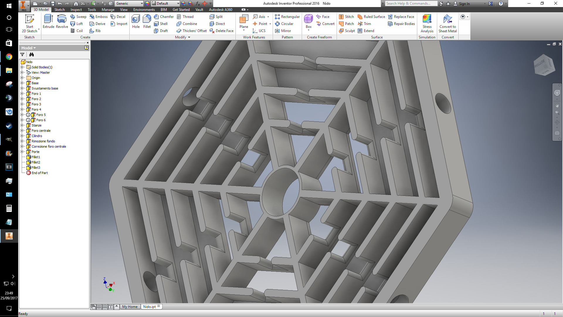
Task: Open the My Home document tab
Action: 130,307
